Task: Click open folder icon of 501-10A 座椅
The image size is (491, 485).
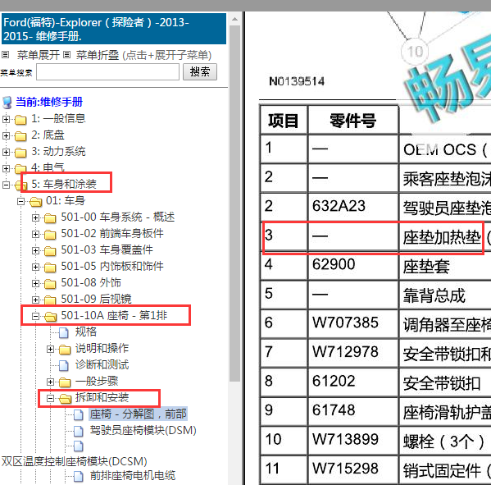Action: [51, 316]
